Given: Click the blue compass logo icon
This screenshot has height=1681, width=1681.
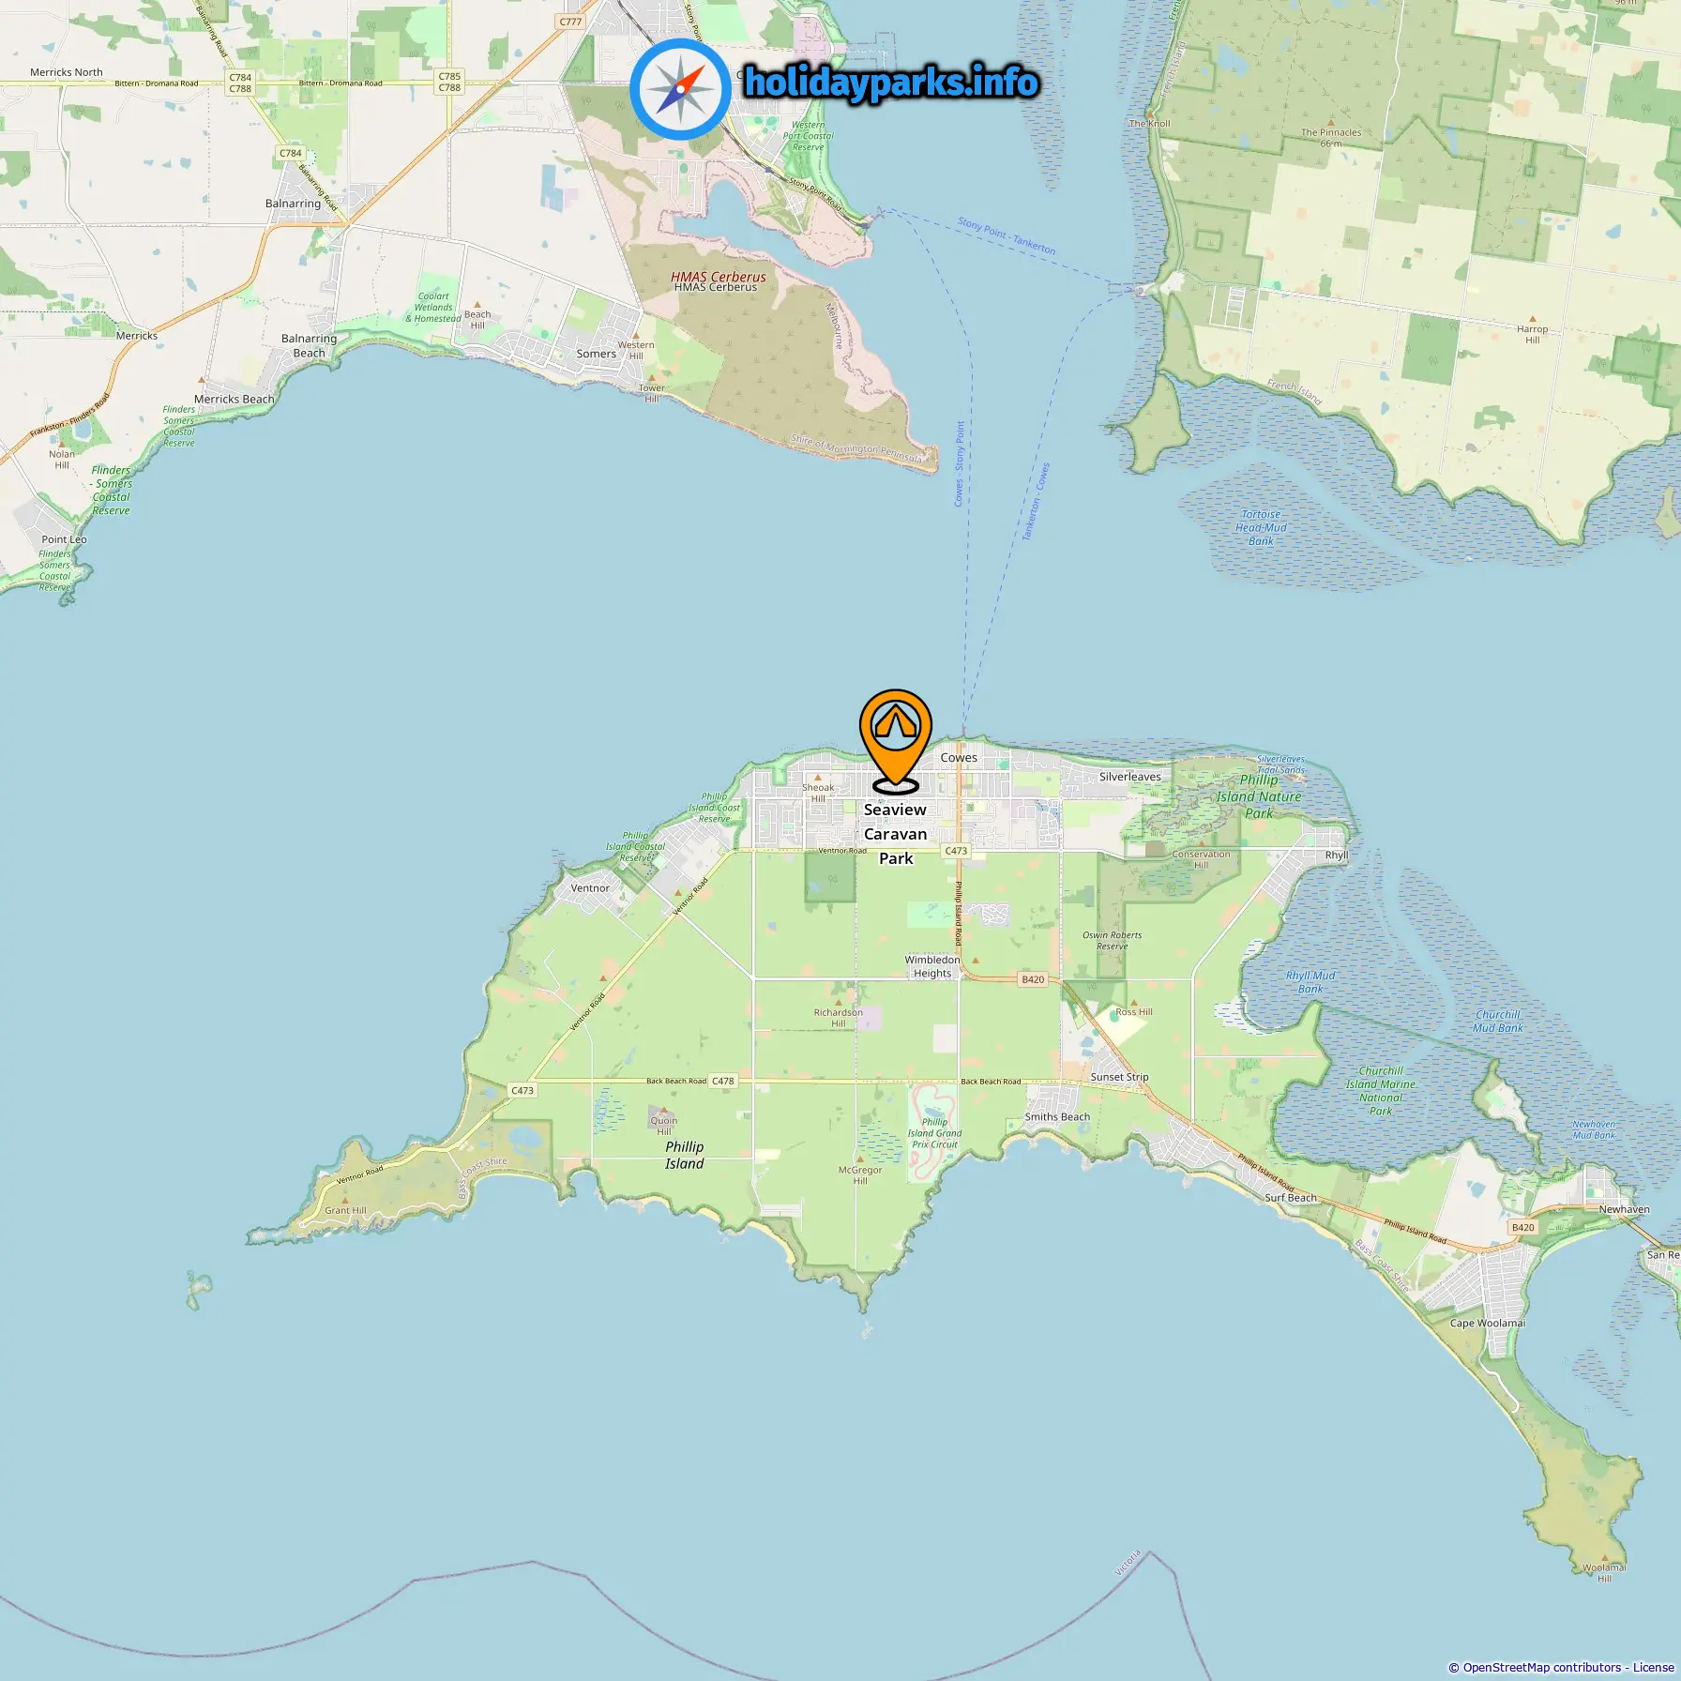Looking at the screenshot, I should point(680,89).
